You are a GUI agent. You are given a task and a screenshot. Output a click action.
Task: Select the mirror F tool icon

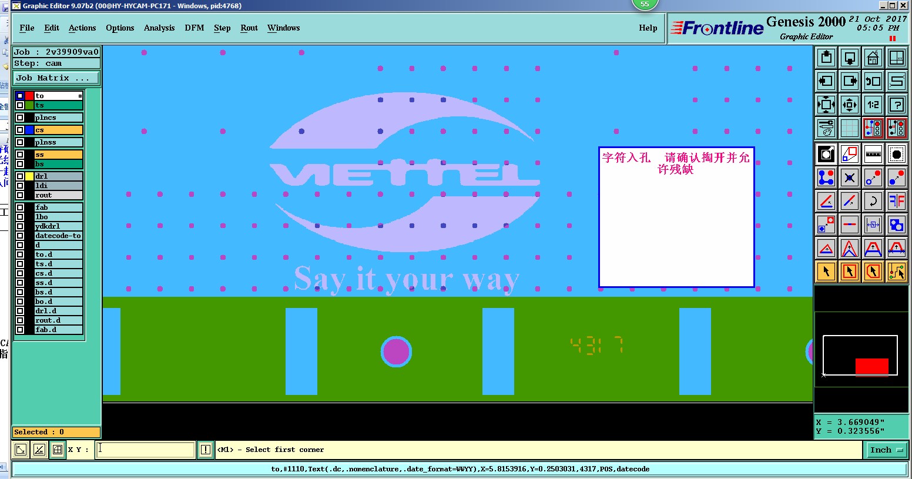point(897,201)
